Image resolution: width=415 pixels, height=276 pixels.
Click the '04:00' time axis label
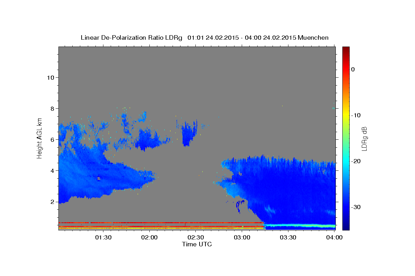334,237
